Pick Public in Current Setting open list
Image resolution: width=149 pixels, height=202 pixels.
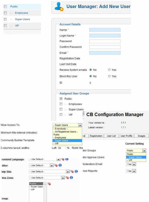point(136,154)
